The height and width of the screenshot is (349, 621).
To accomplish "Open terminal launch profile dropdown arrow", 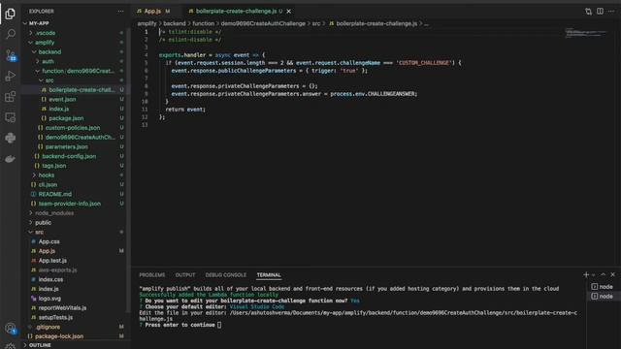I will pos(593,275).
